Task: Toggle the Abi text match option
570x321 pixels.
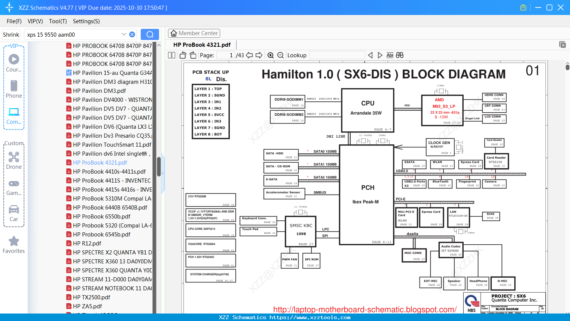Action: (x=390, y=55)
